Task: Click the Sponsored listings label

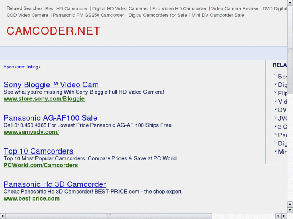Action: pyautogui.click(x=22, y=67)
